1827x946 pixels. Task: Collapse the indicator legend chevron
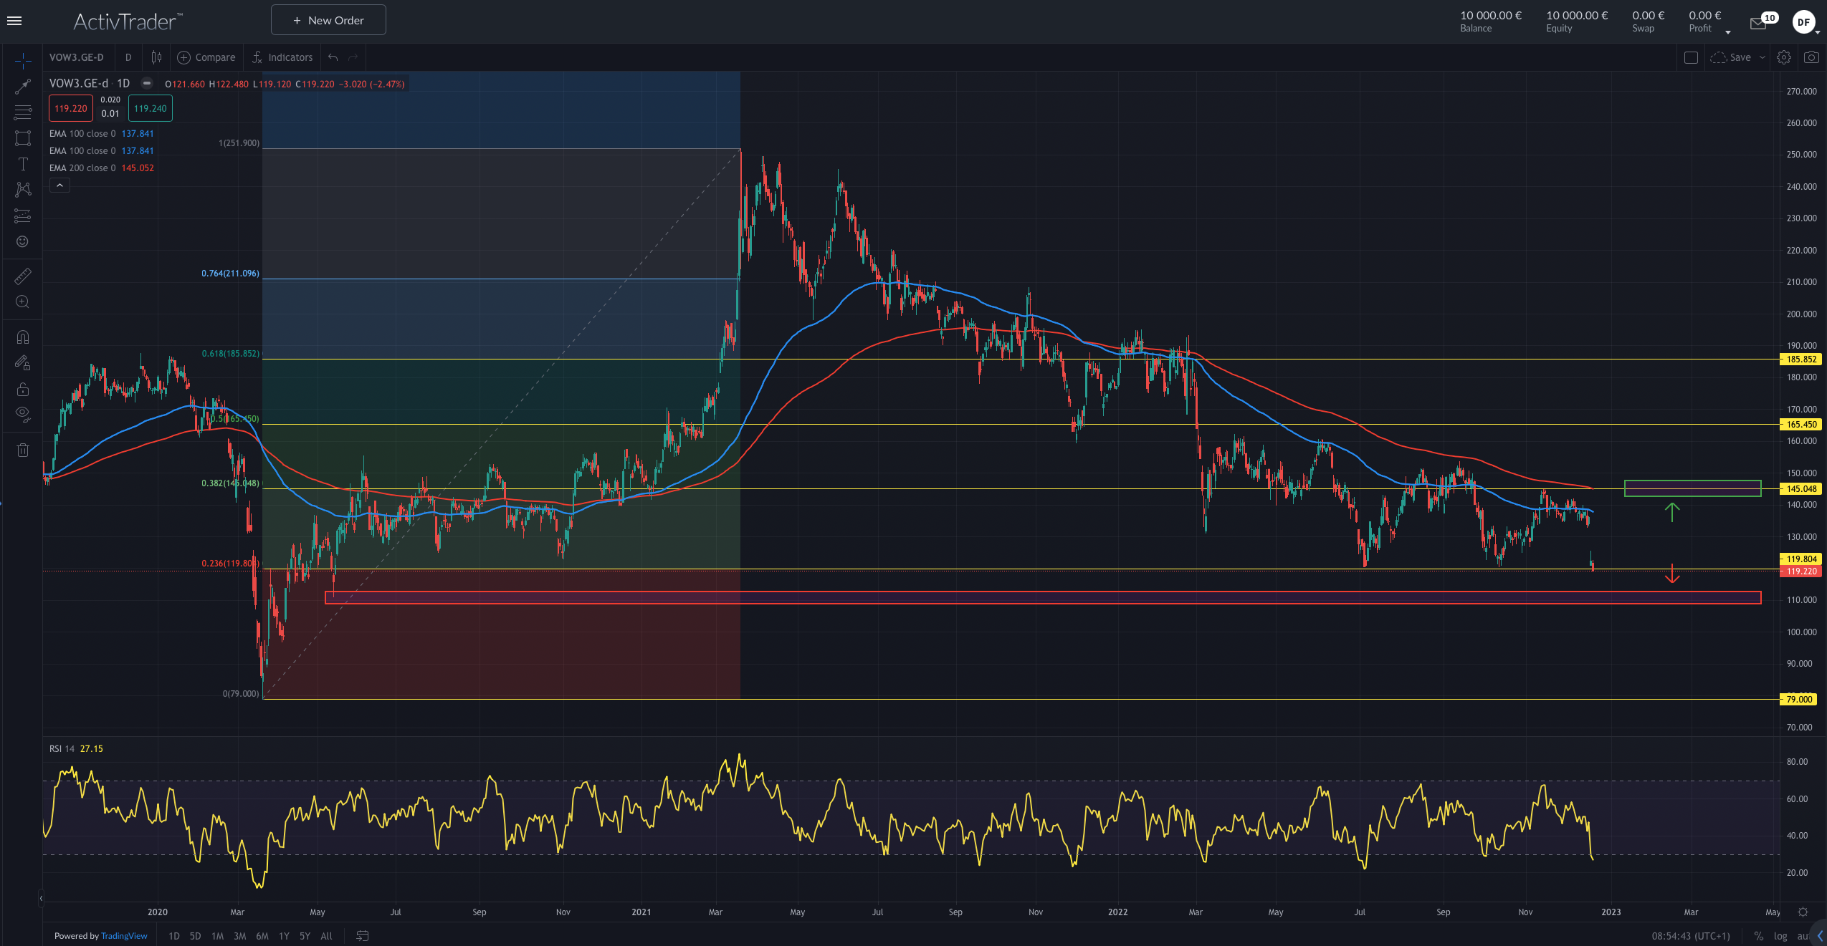(59, 185)
